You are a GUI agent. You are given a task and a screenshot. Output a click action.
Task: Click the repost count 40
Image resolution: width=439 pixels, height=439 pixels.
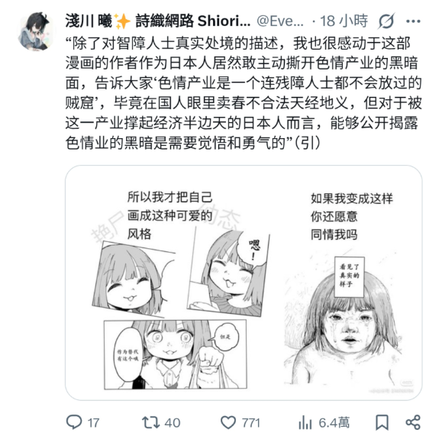click(173, 423)
